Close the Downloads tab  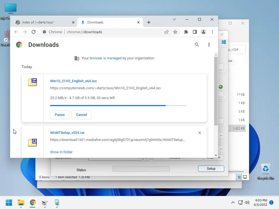[x=138, y=22]
